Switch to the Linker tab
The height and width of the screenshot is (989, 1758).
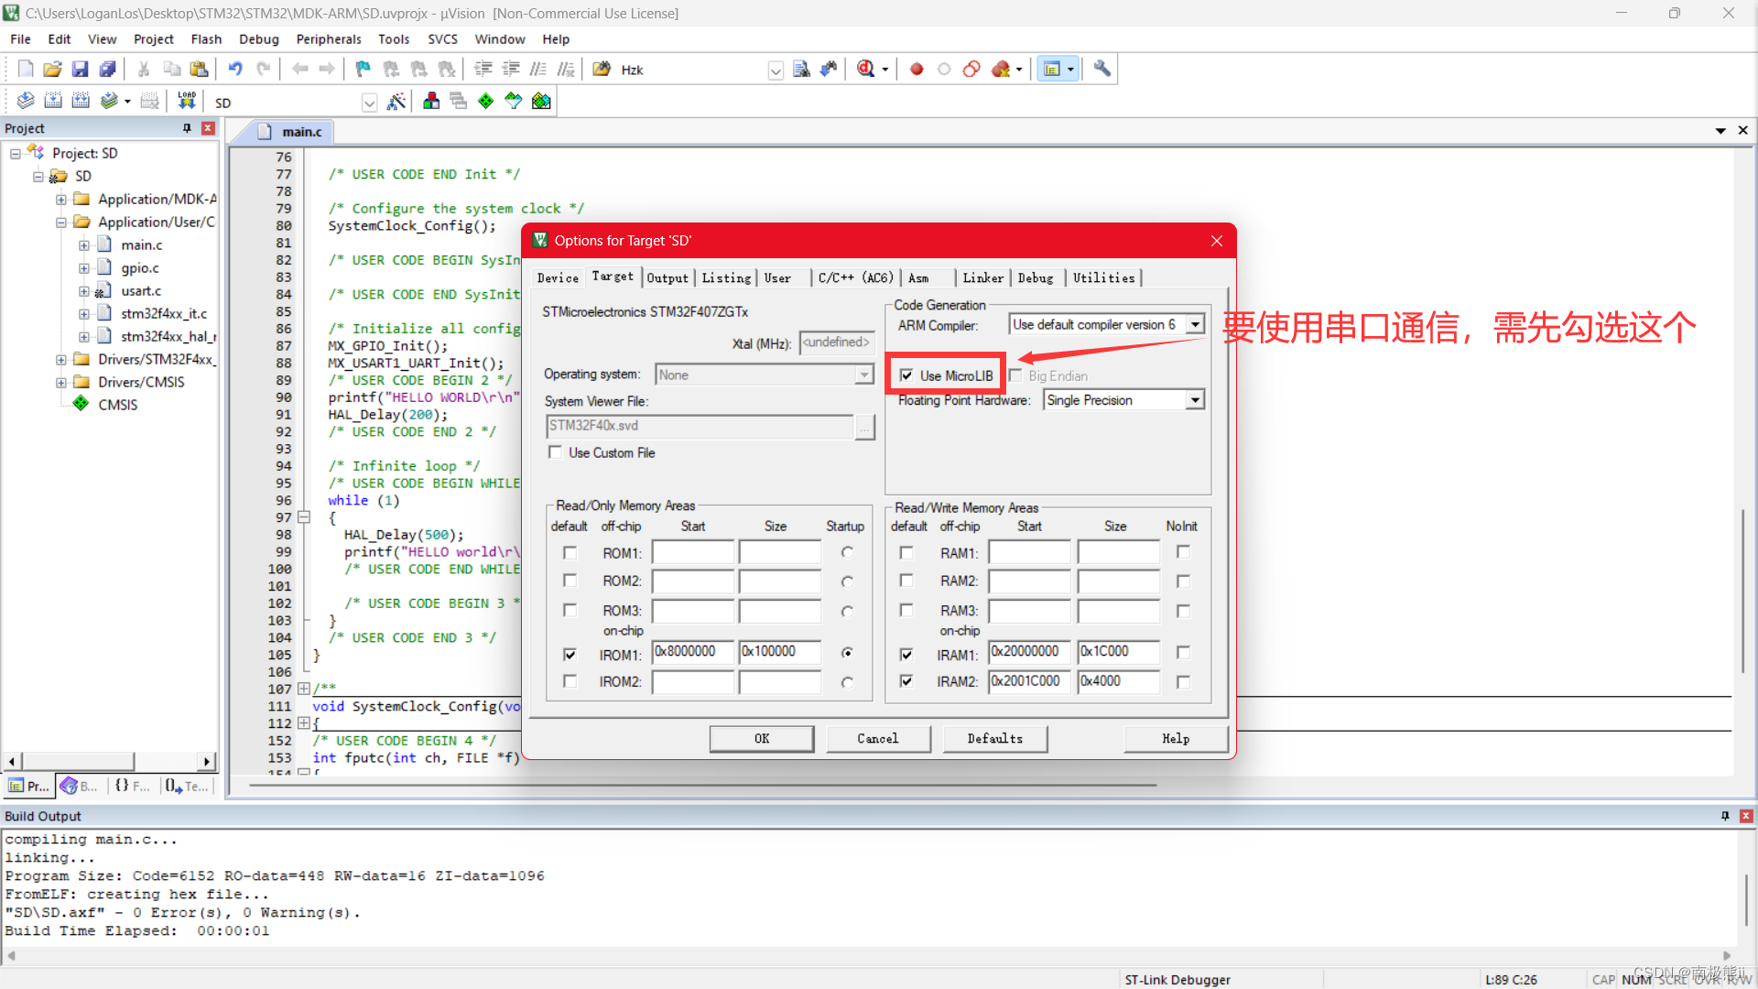point(982,278)
